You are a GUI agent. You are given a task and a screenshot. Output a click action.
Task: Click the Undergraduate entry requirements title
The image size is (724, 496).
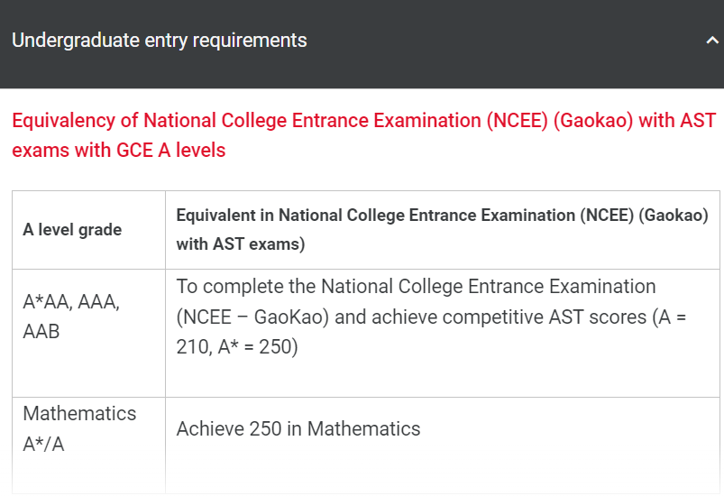[160, 41]
